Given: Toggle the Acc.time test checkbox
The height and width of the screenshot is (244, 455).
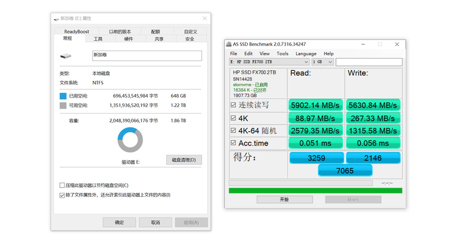Looking at the screenshot, I should click(x=233, y=143).
